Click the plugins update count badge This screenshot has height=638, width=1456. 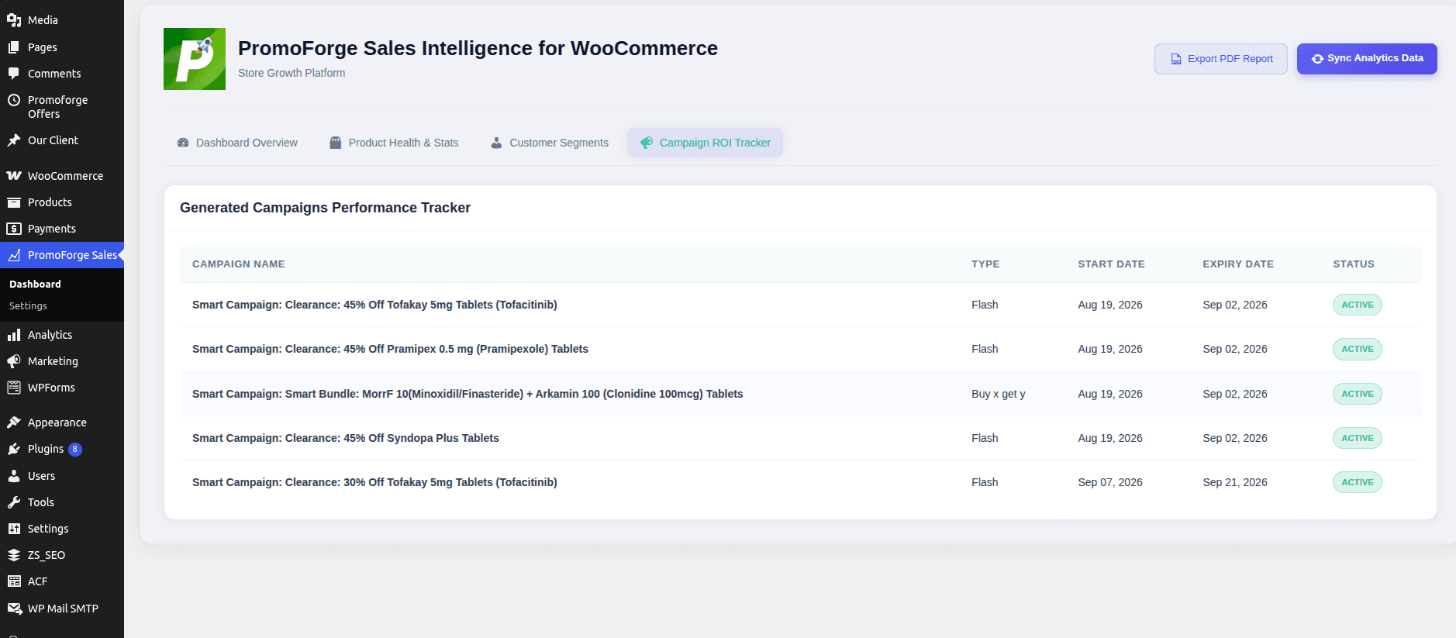click(x=75, y=450)
